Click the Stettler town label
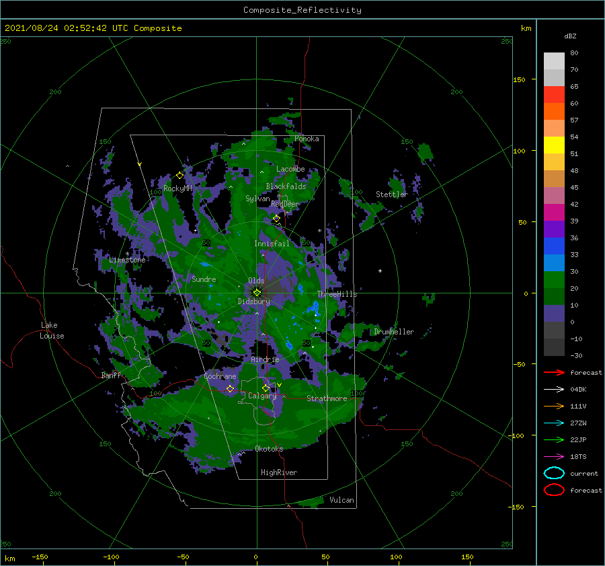This screenshot has height=566, width=605. (x=392, y=194)
